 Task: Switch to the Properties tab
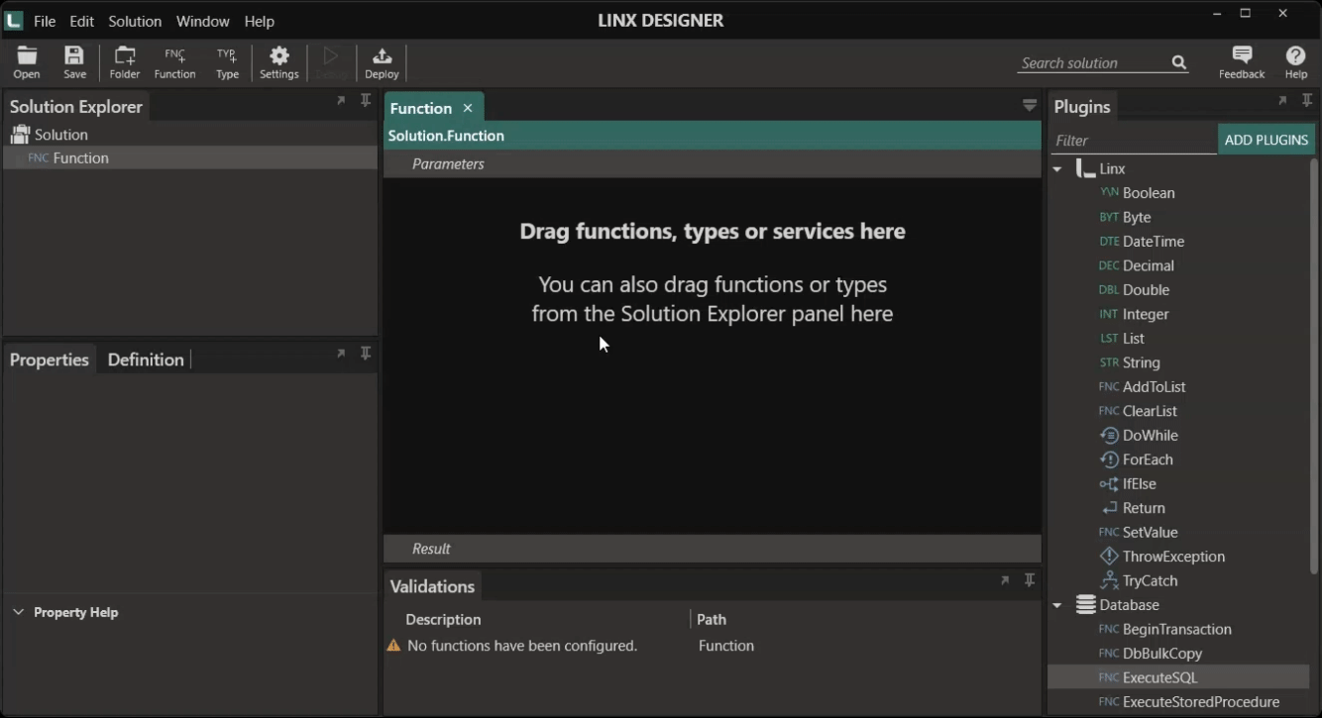tap(50, 359)
